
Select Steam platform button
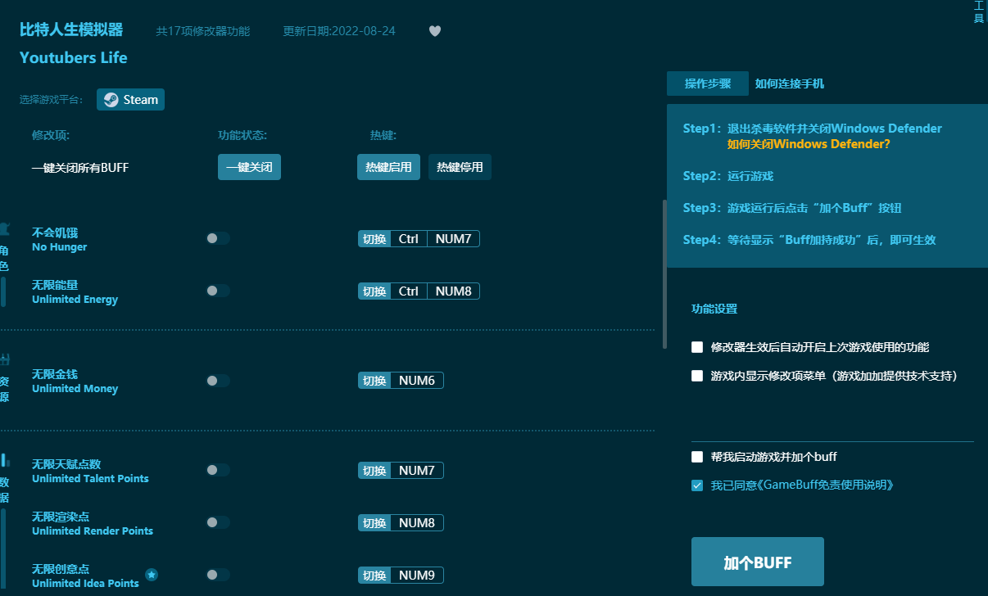pyautogui.click(x=131, y=100)
